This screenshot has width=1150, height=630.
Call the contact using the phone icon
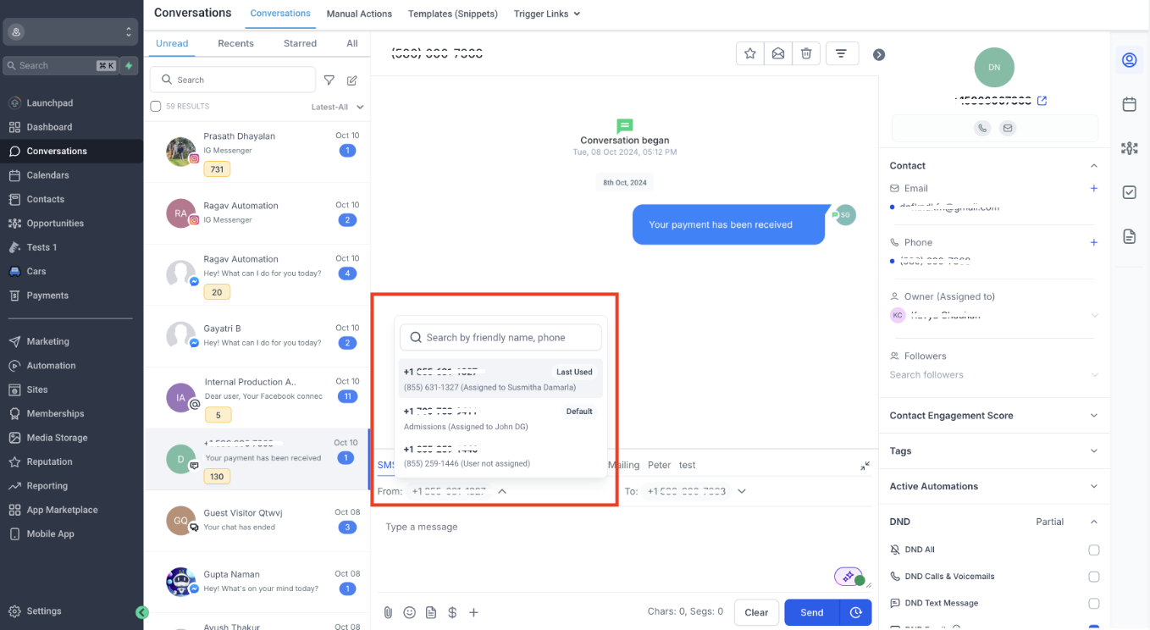[x=982, y=128]
